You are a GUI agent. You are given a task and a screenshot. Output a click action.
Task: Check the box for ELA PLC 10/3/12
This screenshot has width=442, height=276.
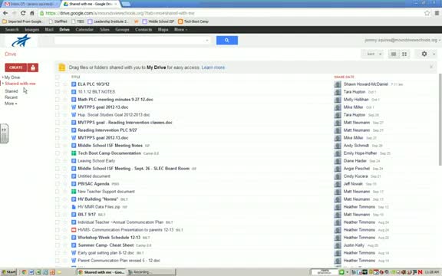click(58, 84)
